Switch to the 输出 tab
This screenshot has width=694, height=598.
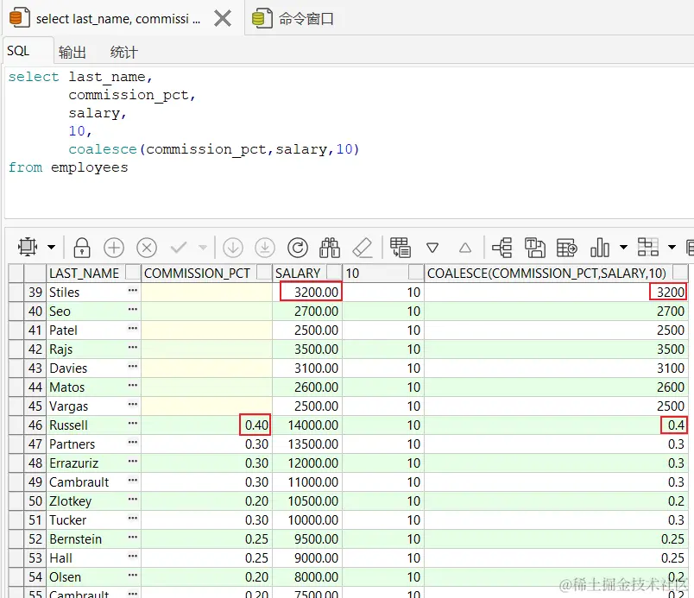click(x=73, y=52)
